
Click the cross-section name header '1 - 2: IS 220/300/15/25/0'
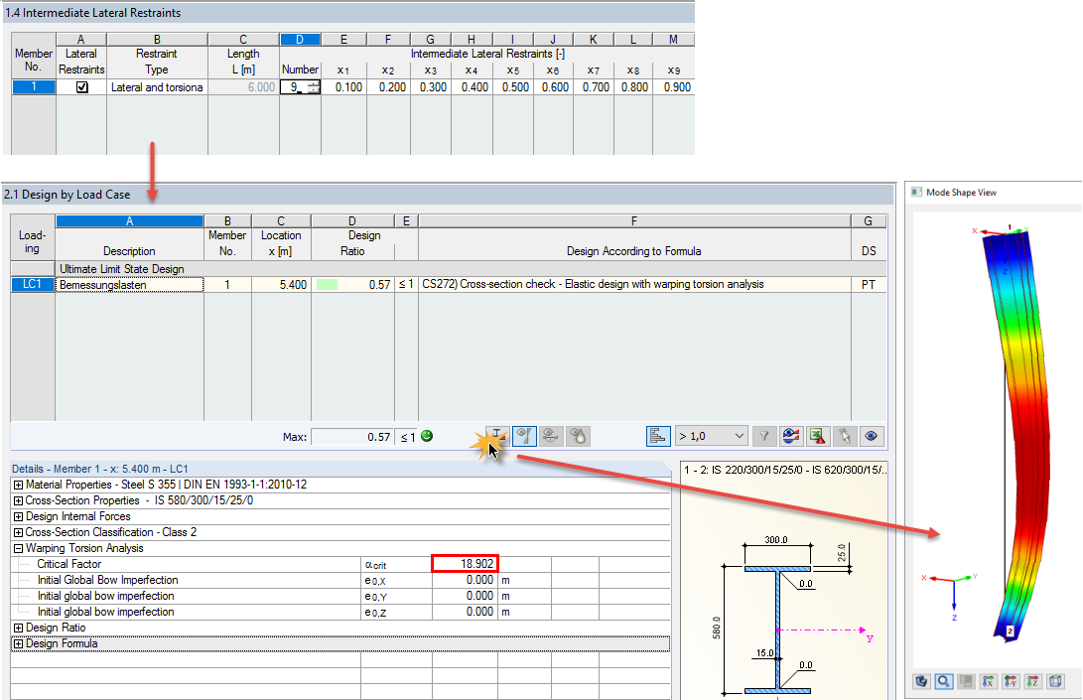pyautogui.click(x=784, y=470)
